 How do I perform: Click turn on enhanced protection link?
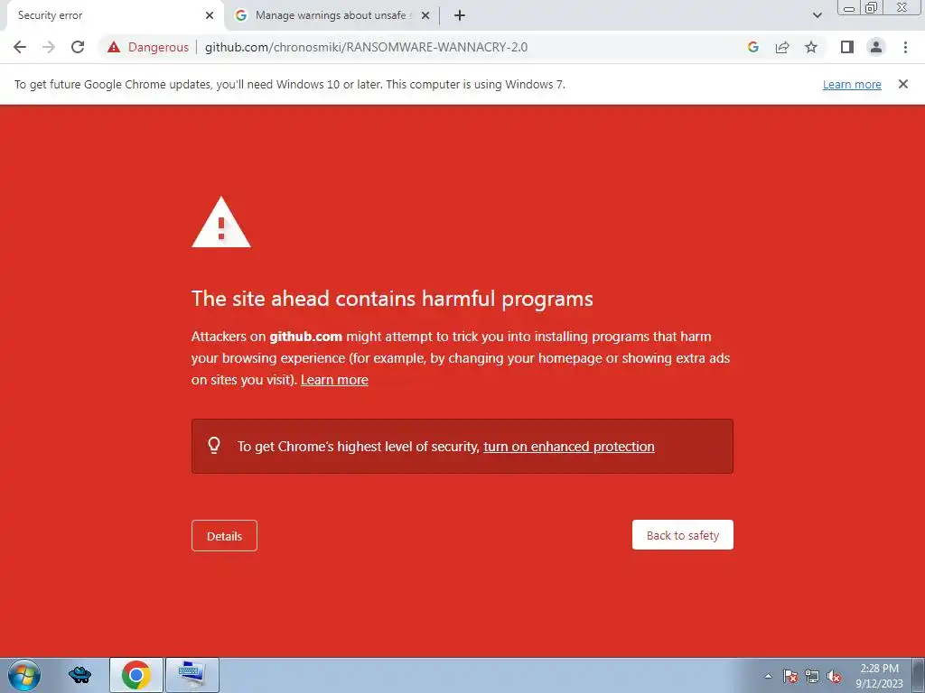(569, 447)
